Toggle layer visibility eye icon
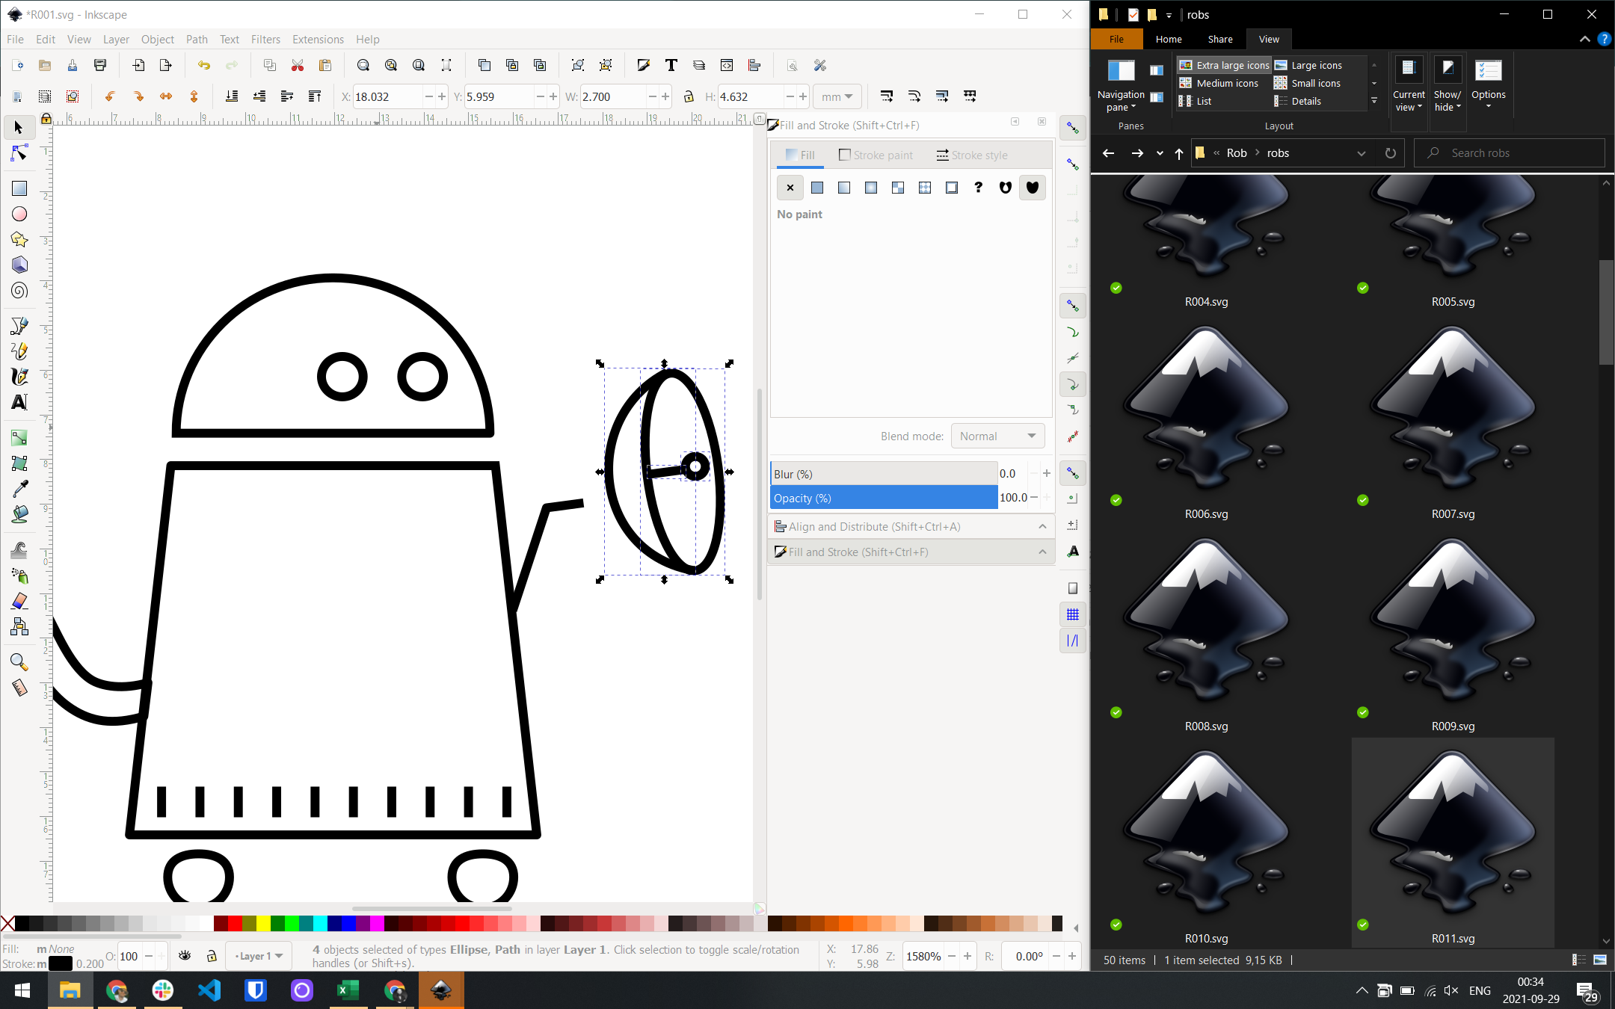The image size is (1615, 1009). (185, 956)
